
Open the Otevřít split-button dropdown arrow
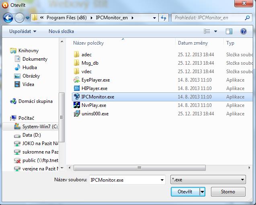pyautogui.click(x=202, y=192)
